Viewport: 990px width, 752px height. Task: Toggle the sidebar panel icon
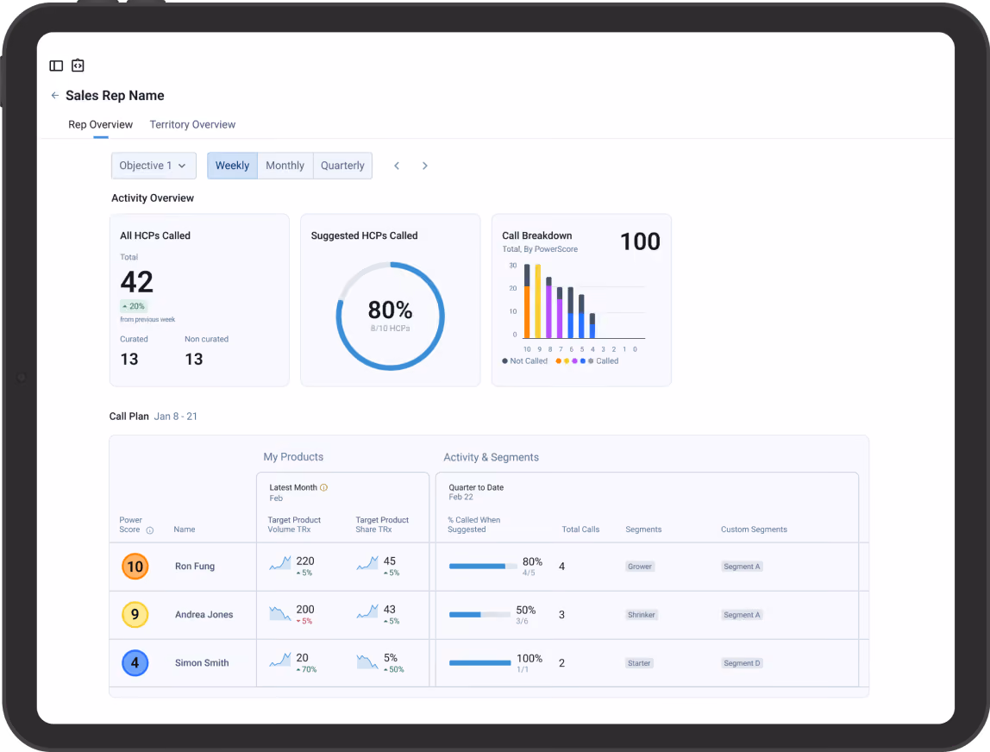pos(56,66)
